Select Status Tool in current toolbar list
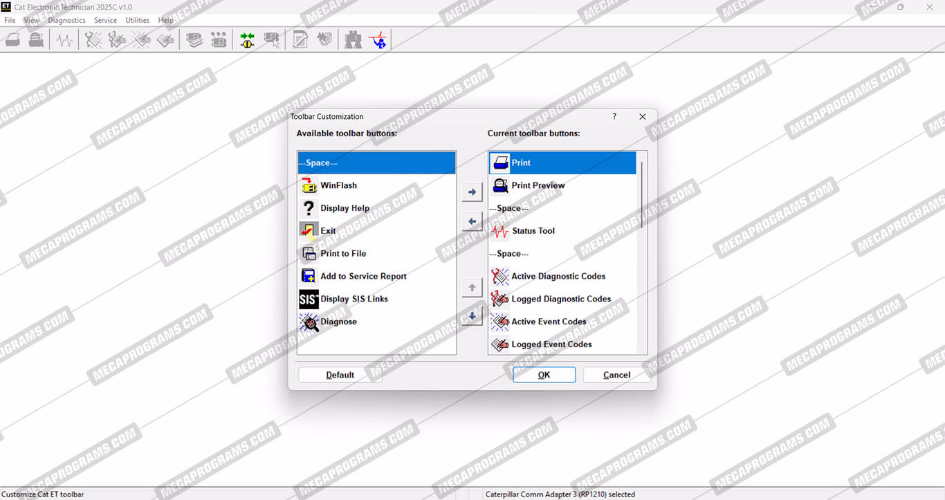The width and height of the screenshot is (945, 500). (533, 231)
